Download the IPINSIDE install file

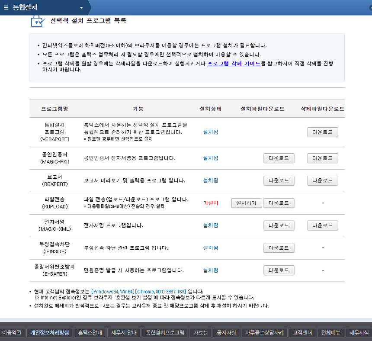pyautogui.click(x=279, y=248)
